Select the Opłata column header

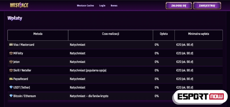164,34
